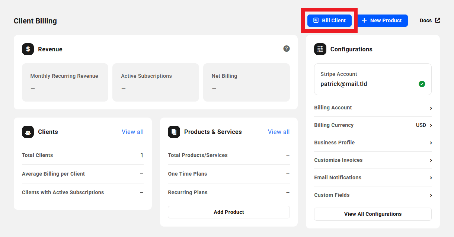Select the Active Subscriptions tile
The width and height of the screenshot is (454, 237).
pyautogui.click(x=156, y=82)
